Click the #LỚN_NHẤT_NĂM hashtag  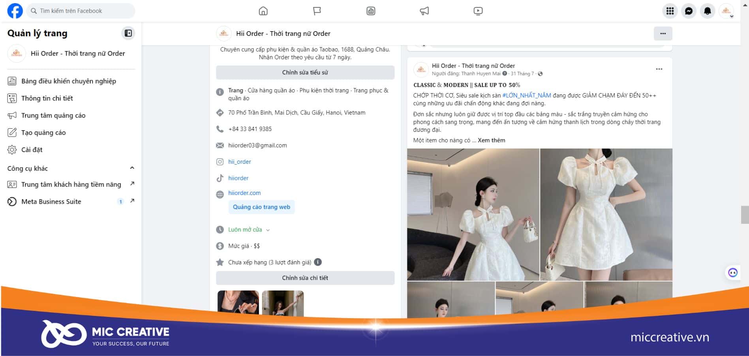tap(526, 96)
